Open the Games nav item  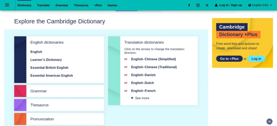tap(112, 5)
